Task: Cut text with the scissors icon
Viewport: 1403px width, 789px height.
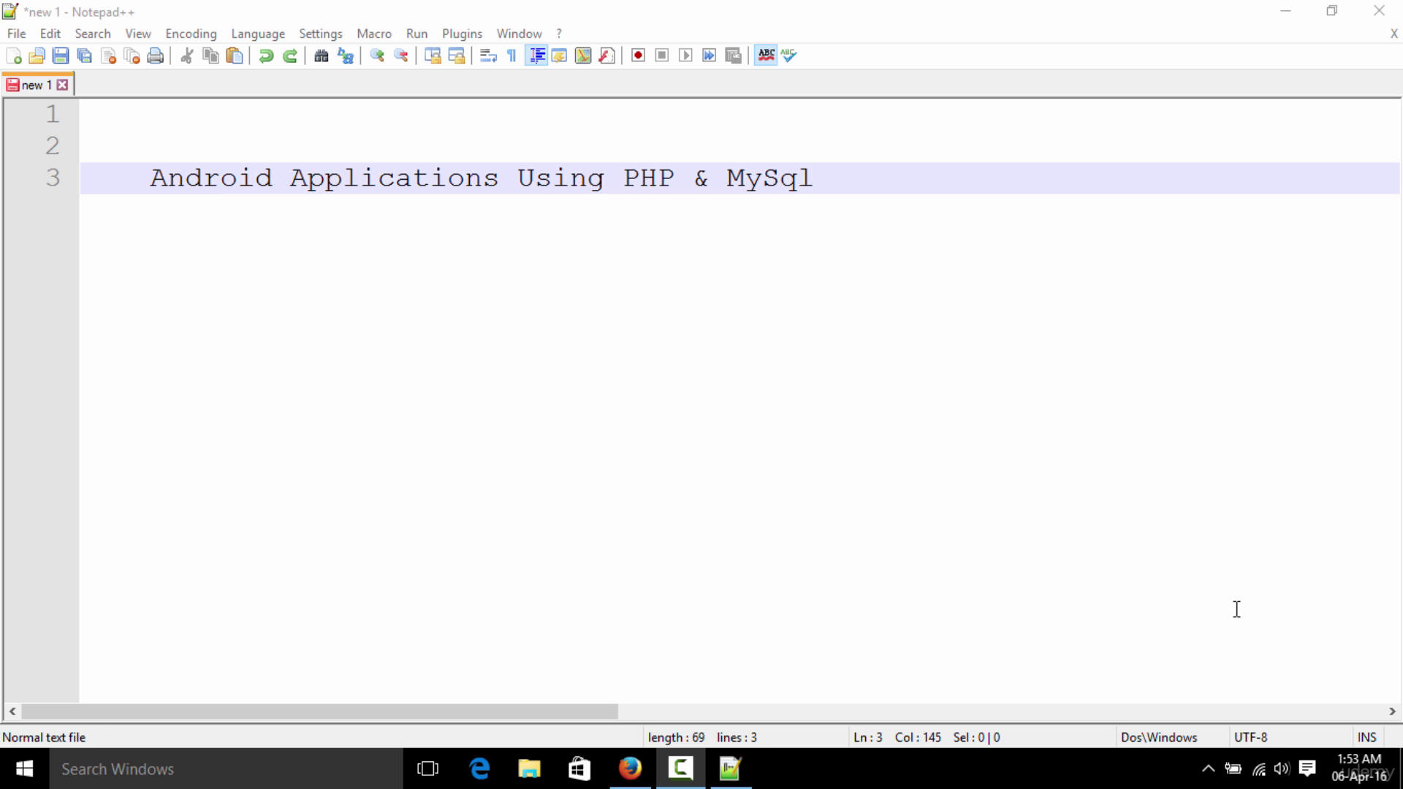Action: click(x=186, y=56)
